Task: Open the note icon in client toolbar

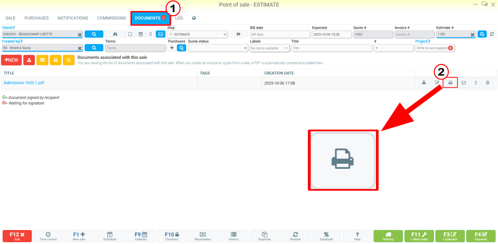Action: pyautogui.click(x=130, y=34)
